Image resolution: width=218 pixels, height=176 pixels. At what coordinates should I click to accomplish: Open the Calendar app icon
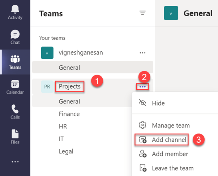tap(15, 87)
